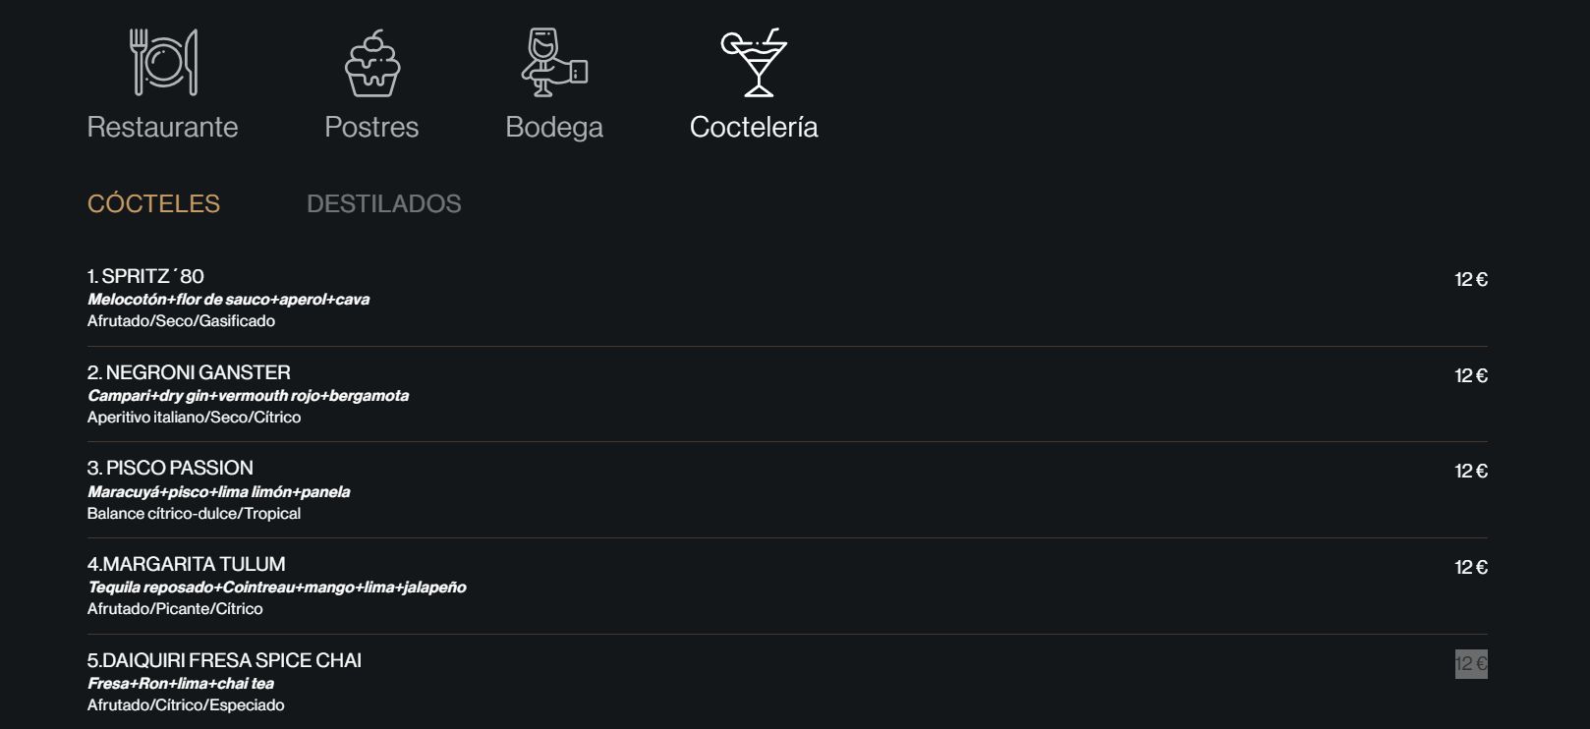Switch to the CÓCTELES tab
The image size is (1590, 729).
153,203
